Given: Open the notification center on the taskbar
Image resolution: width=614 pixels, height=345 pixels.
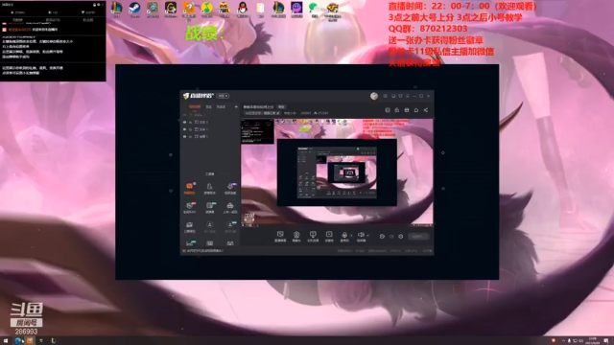Looking at the screenshot, I should tap(606, 341).
